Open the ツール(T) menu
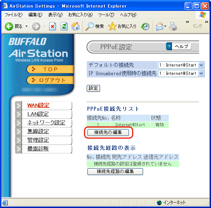The height and width of the screenshot is (208, 211). pos(106,15)
